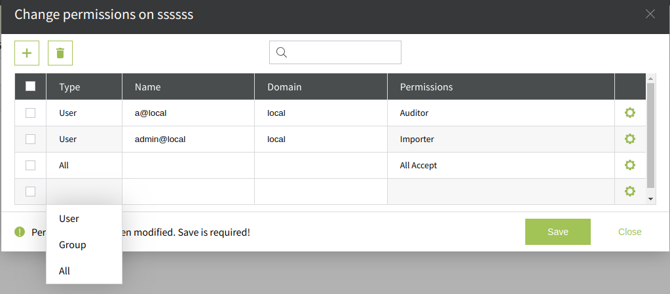Screen dimensions: 670x294
Task: Click the trash delete permission icon
Action: point(60,53)
